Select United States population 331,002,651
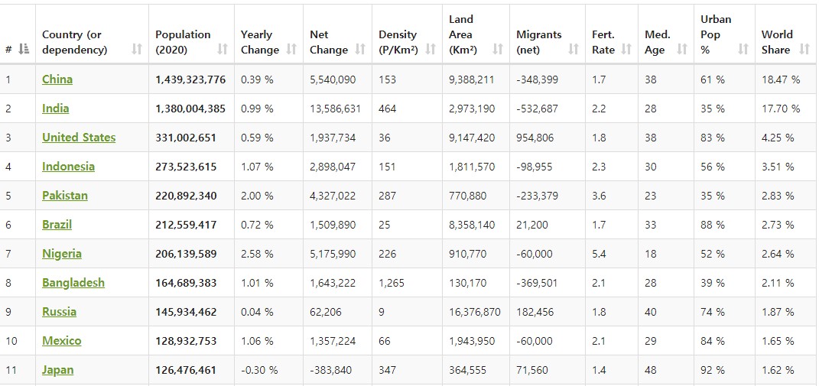 (x=185, y=138)
